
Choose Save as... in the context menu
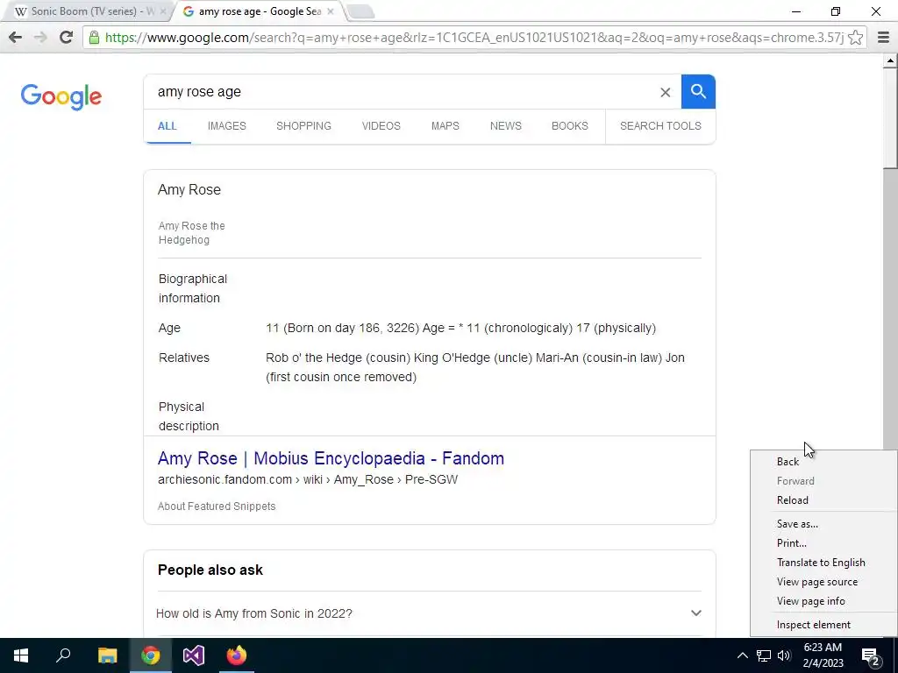[797, 524]
